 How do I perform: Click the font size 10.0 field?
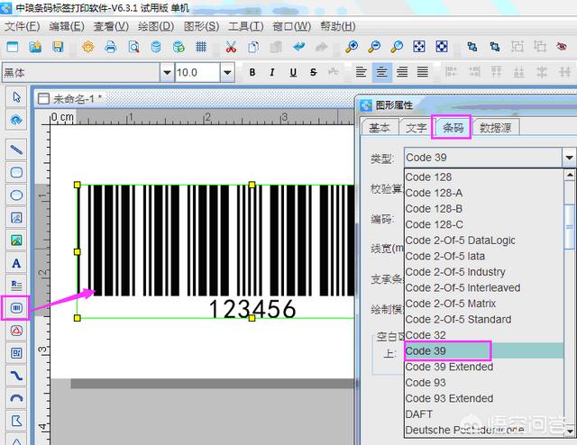point(197,72)
